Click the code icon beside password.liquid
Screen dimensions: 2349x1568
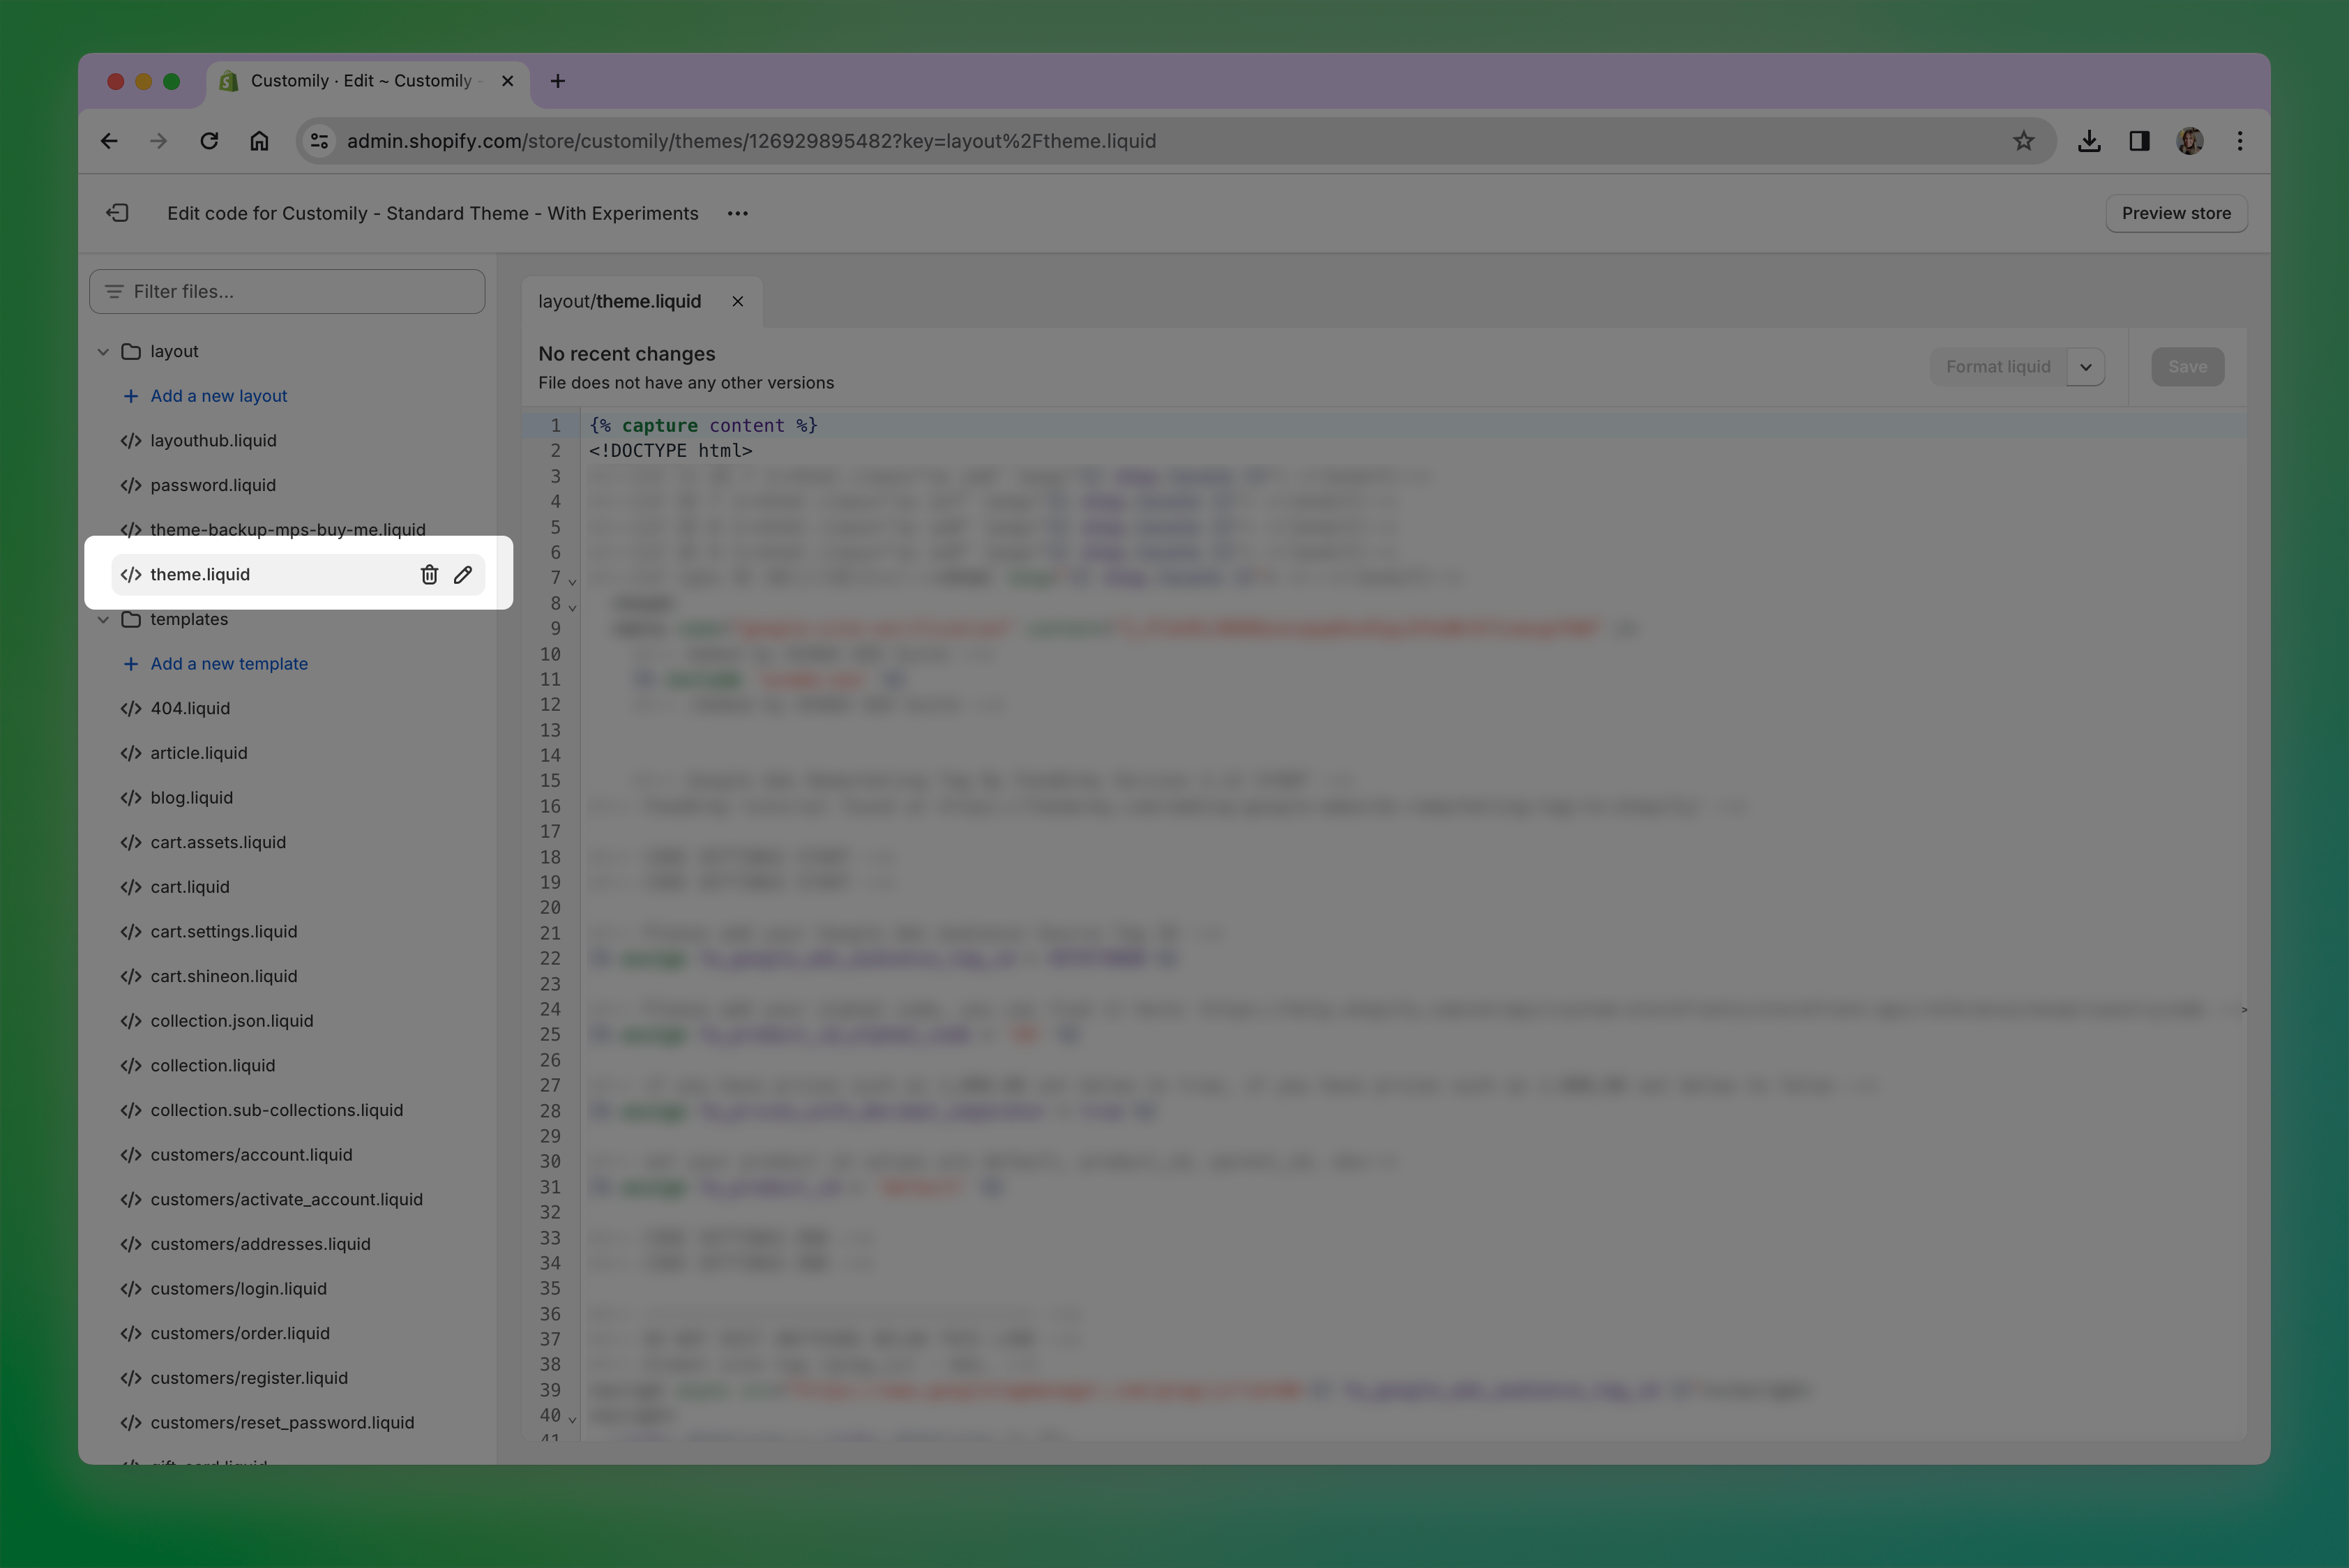(x=131, y=485)
